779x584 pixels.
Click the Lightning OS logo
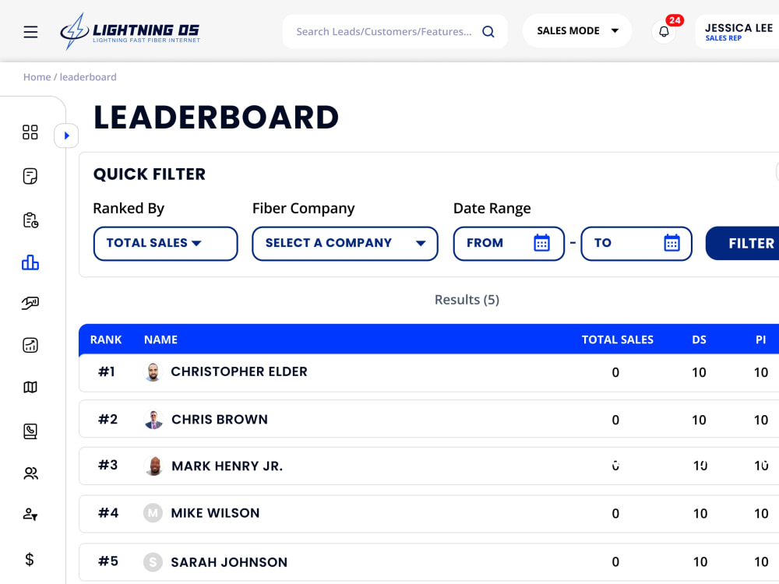(130, 32)
